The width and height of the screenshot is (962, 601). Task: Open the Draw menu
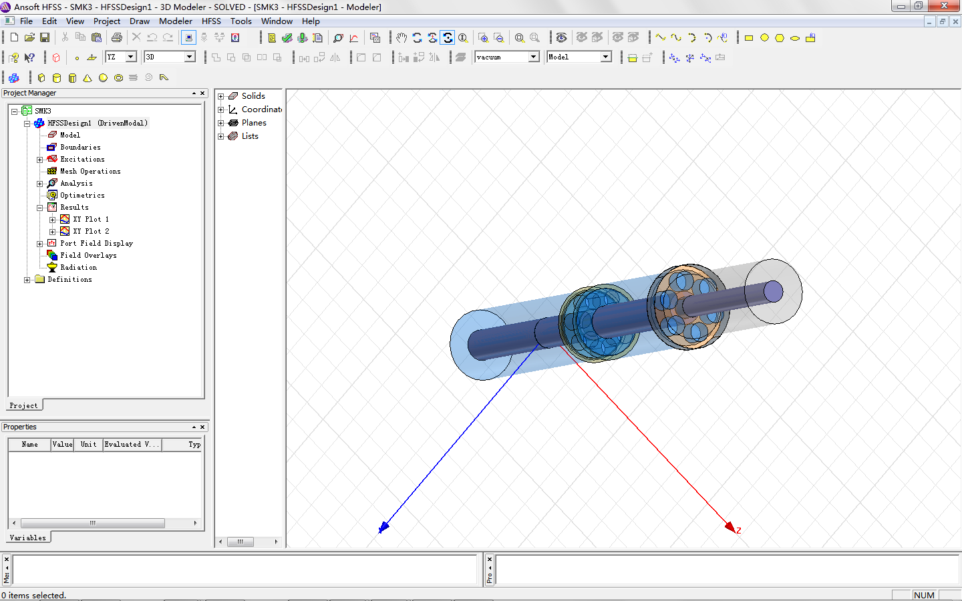[x=140, y=21]
